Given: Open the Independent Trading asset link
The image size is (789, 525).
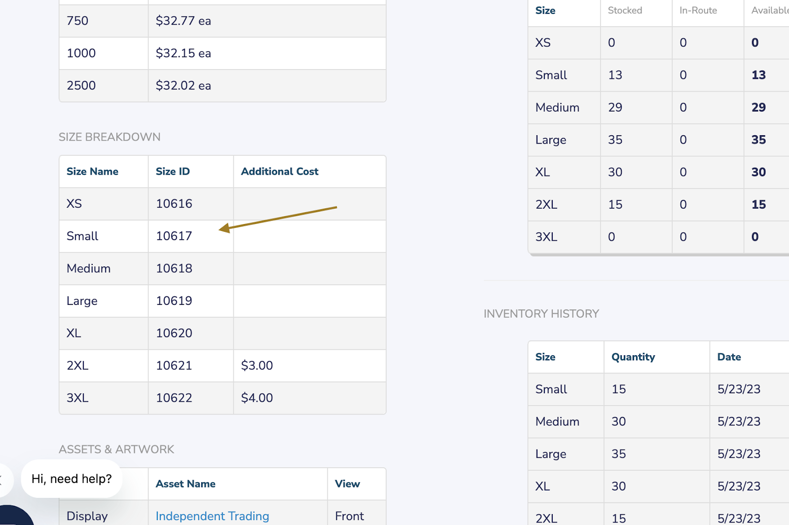Looking at the screenshot, I should point(212,516).
